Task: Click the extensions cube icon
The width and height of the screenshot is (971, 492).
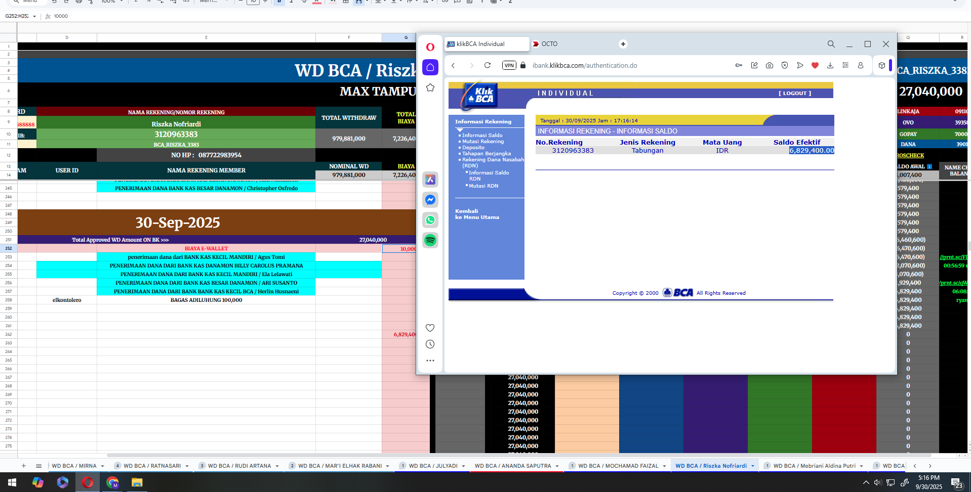Action: click(882, 65)
